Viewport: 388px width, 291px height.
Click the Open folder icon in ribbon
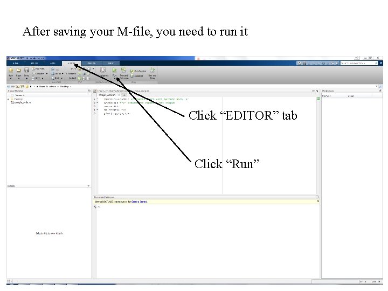click(18, 70)
